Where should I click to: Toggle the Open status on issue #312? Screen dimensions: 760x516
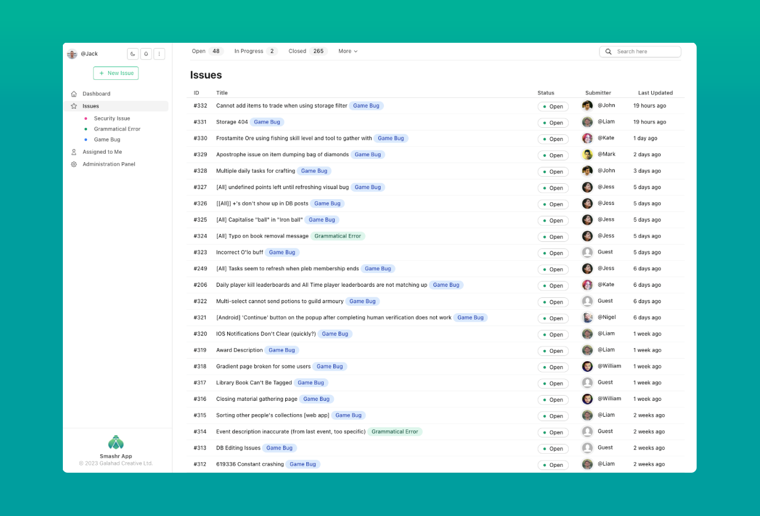552,465
